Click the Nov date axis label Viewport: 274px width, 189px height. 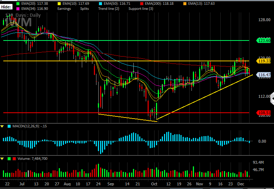click(199, 184)
